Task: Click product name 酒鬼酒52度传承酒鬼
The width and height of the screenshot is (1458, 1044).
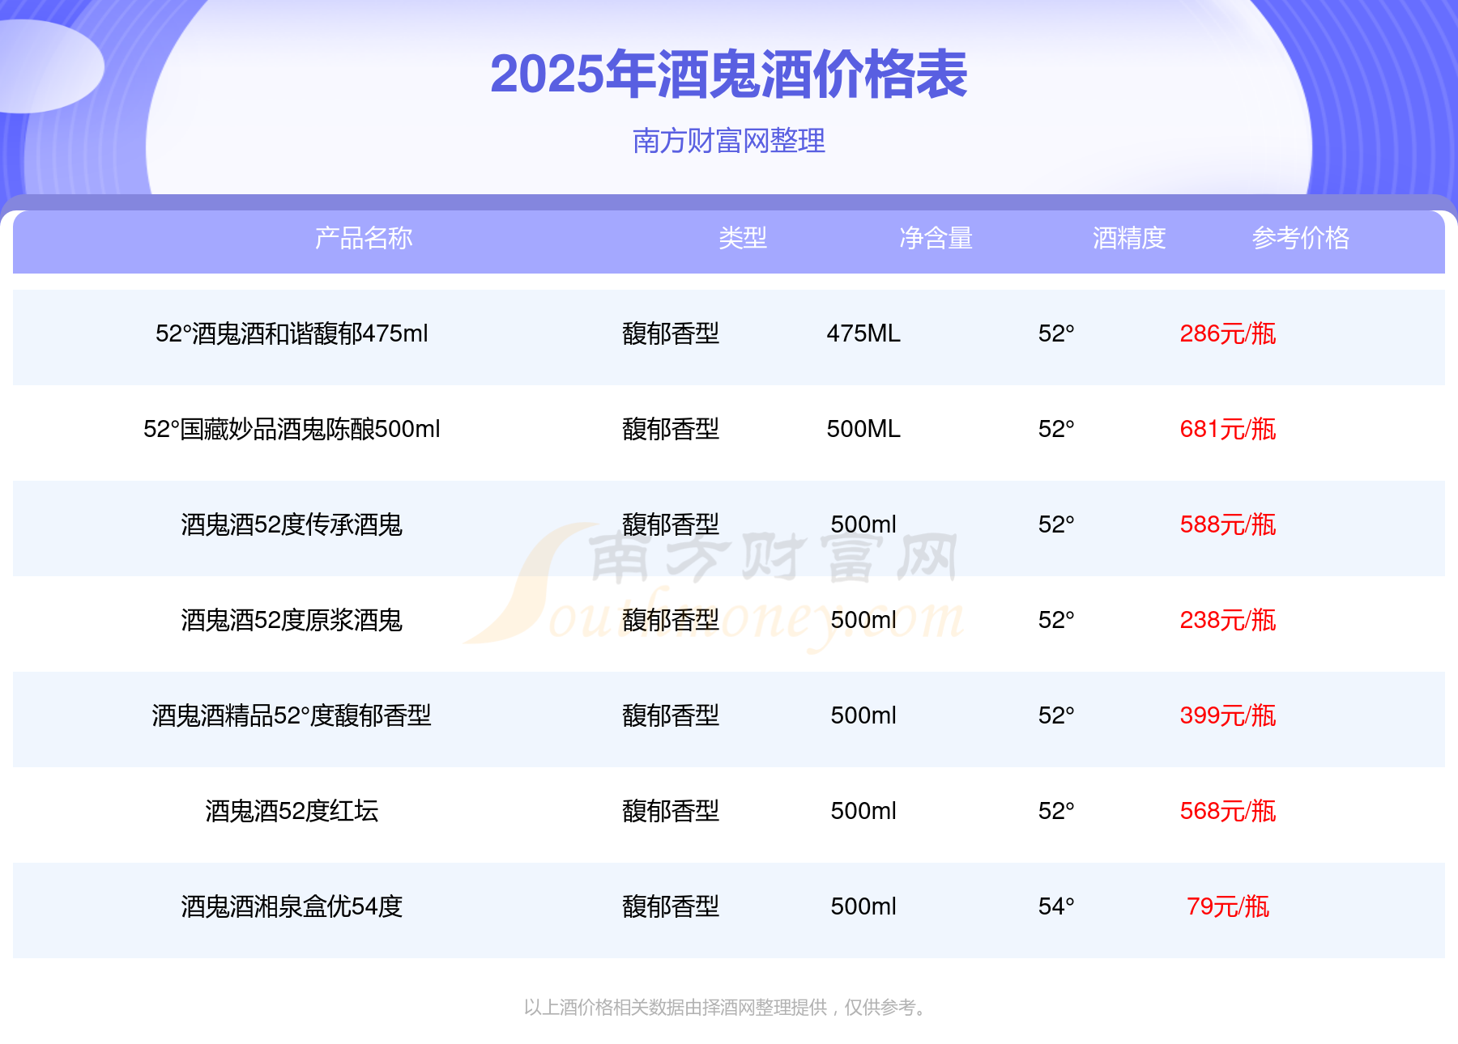Action: 292,524
